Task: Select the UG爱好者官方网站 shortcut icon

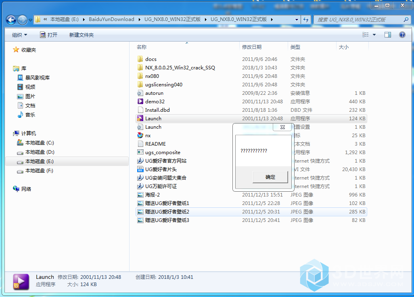Action: tap(140, 161)
